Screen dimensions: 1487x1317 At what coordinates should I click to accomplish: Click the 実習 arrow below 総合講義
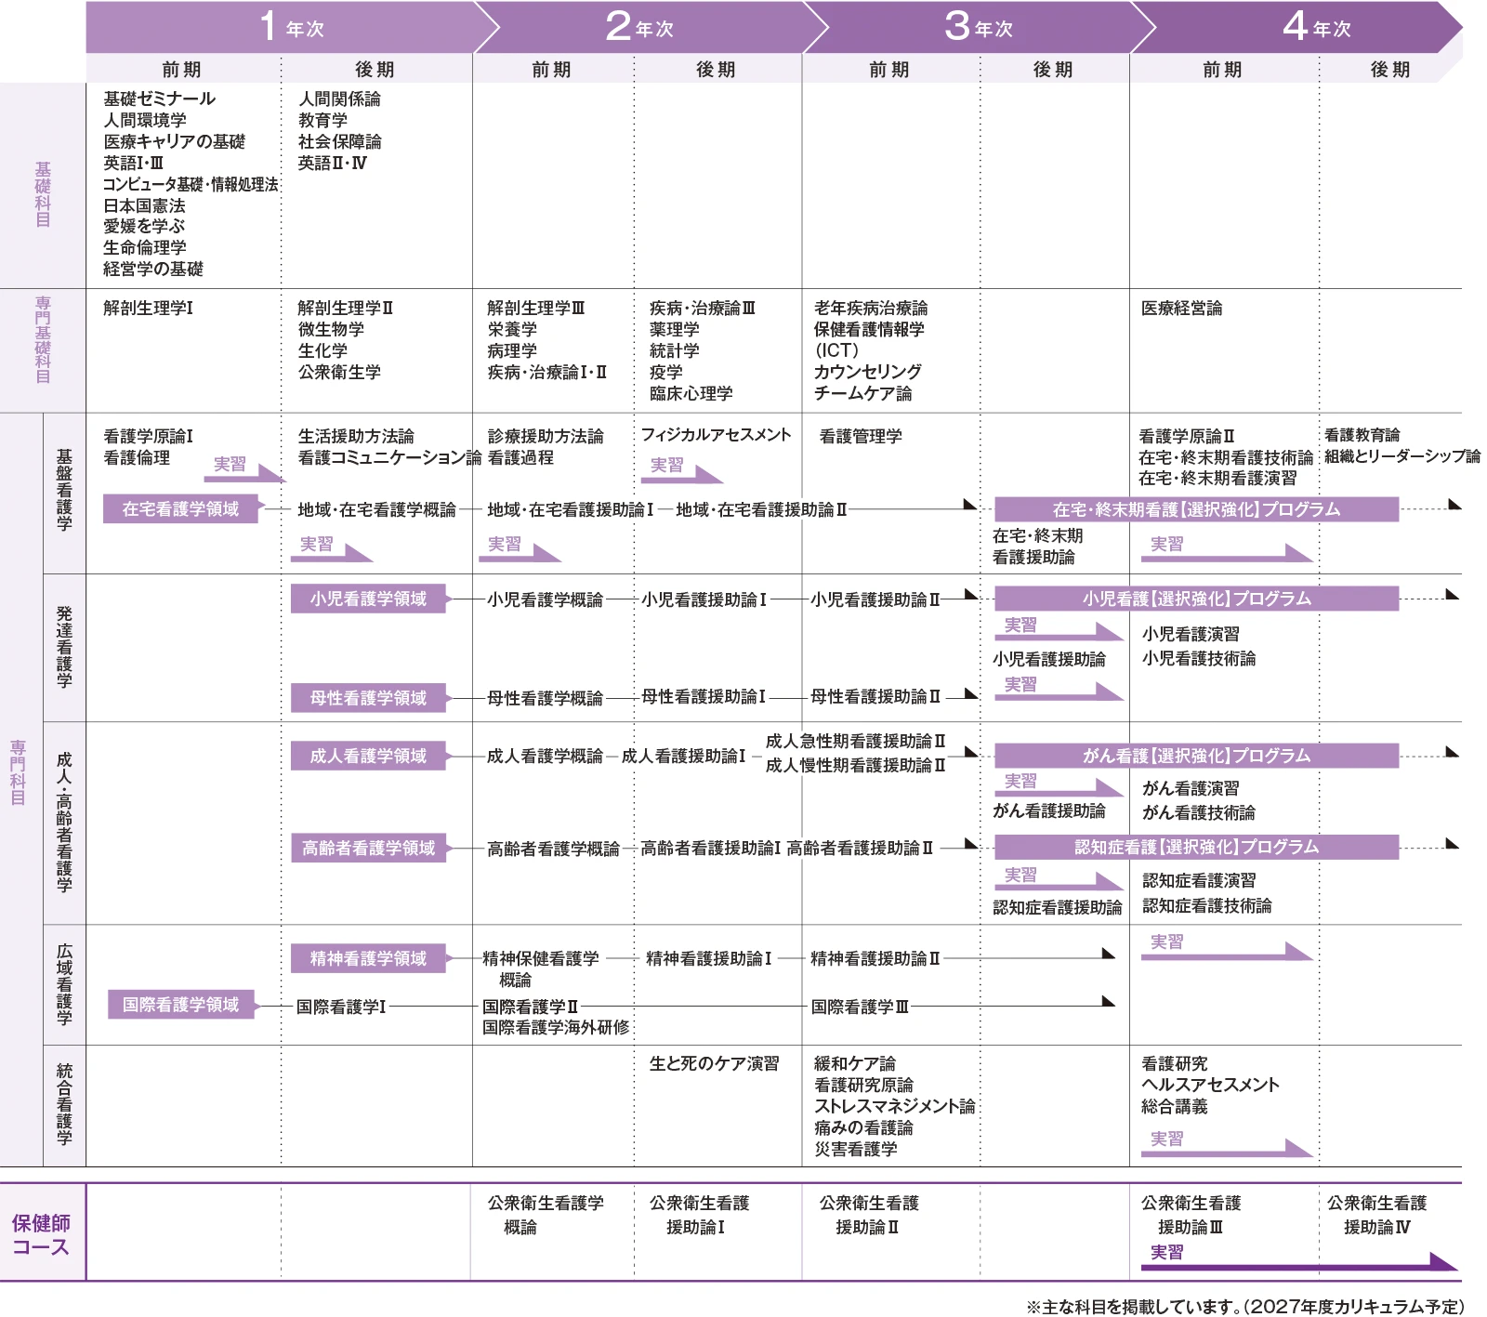coord(1225,1144)
